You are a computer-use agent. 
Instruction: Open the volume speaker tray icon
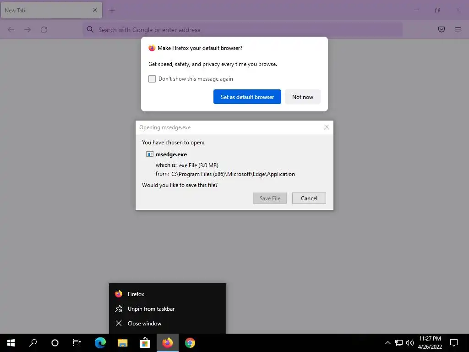pyautogui.click(x=410, y=343)
